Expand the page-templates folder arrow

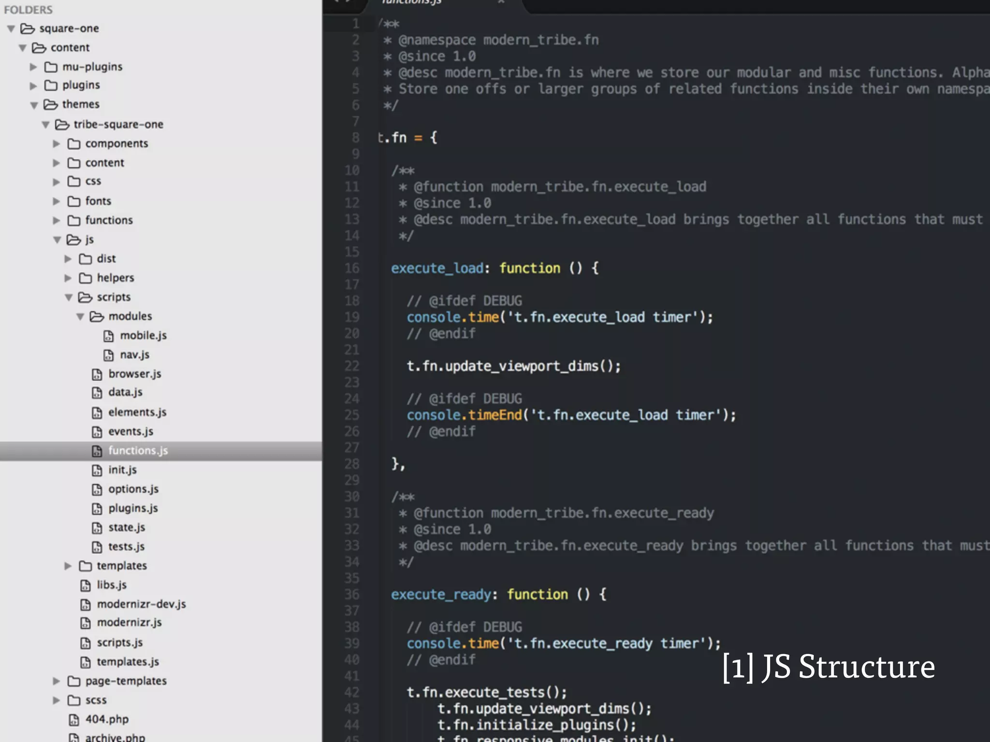(57, 681)
